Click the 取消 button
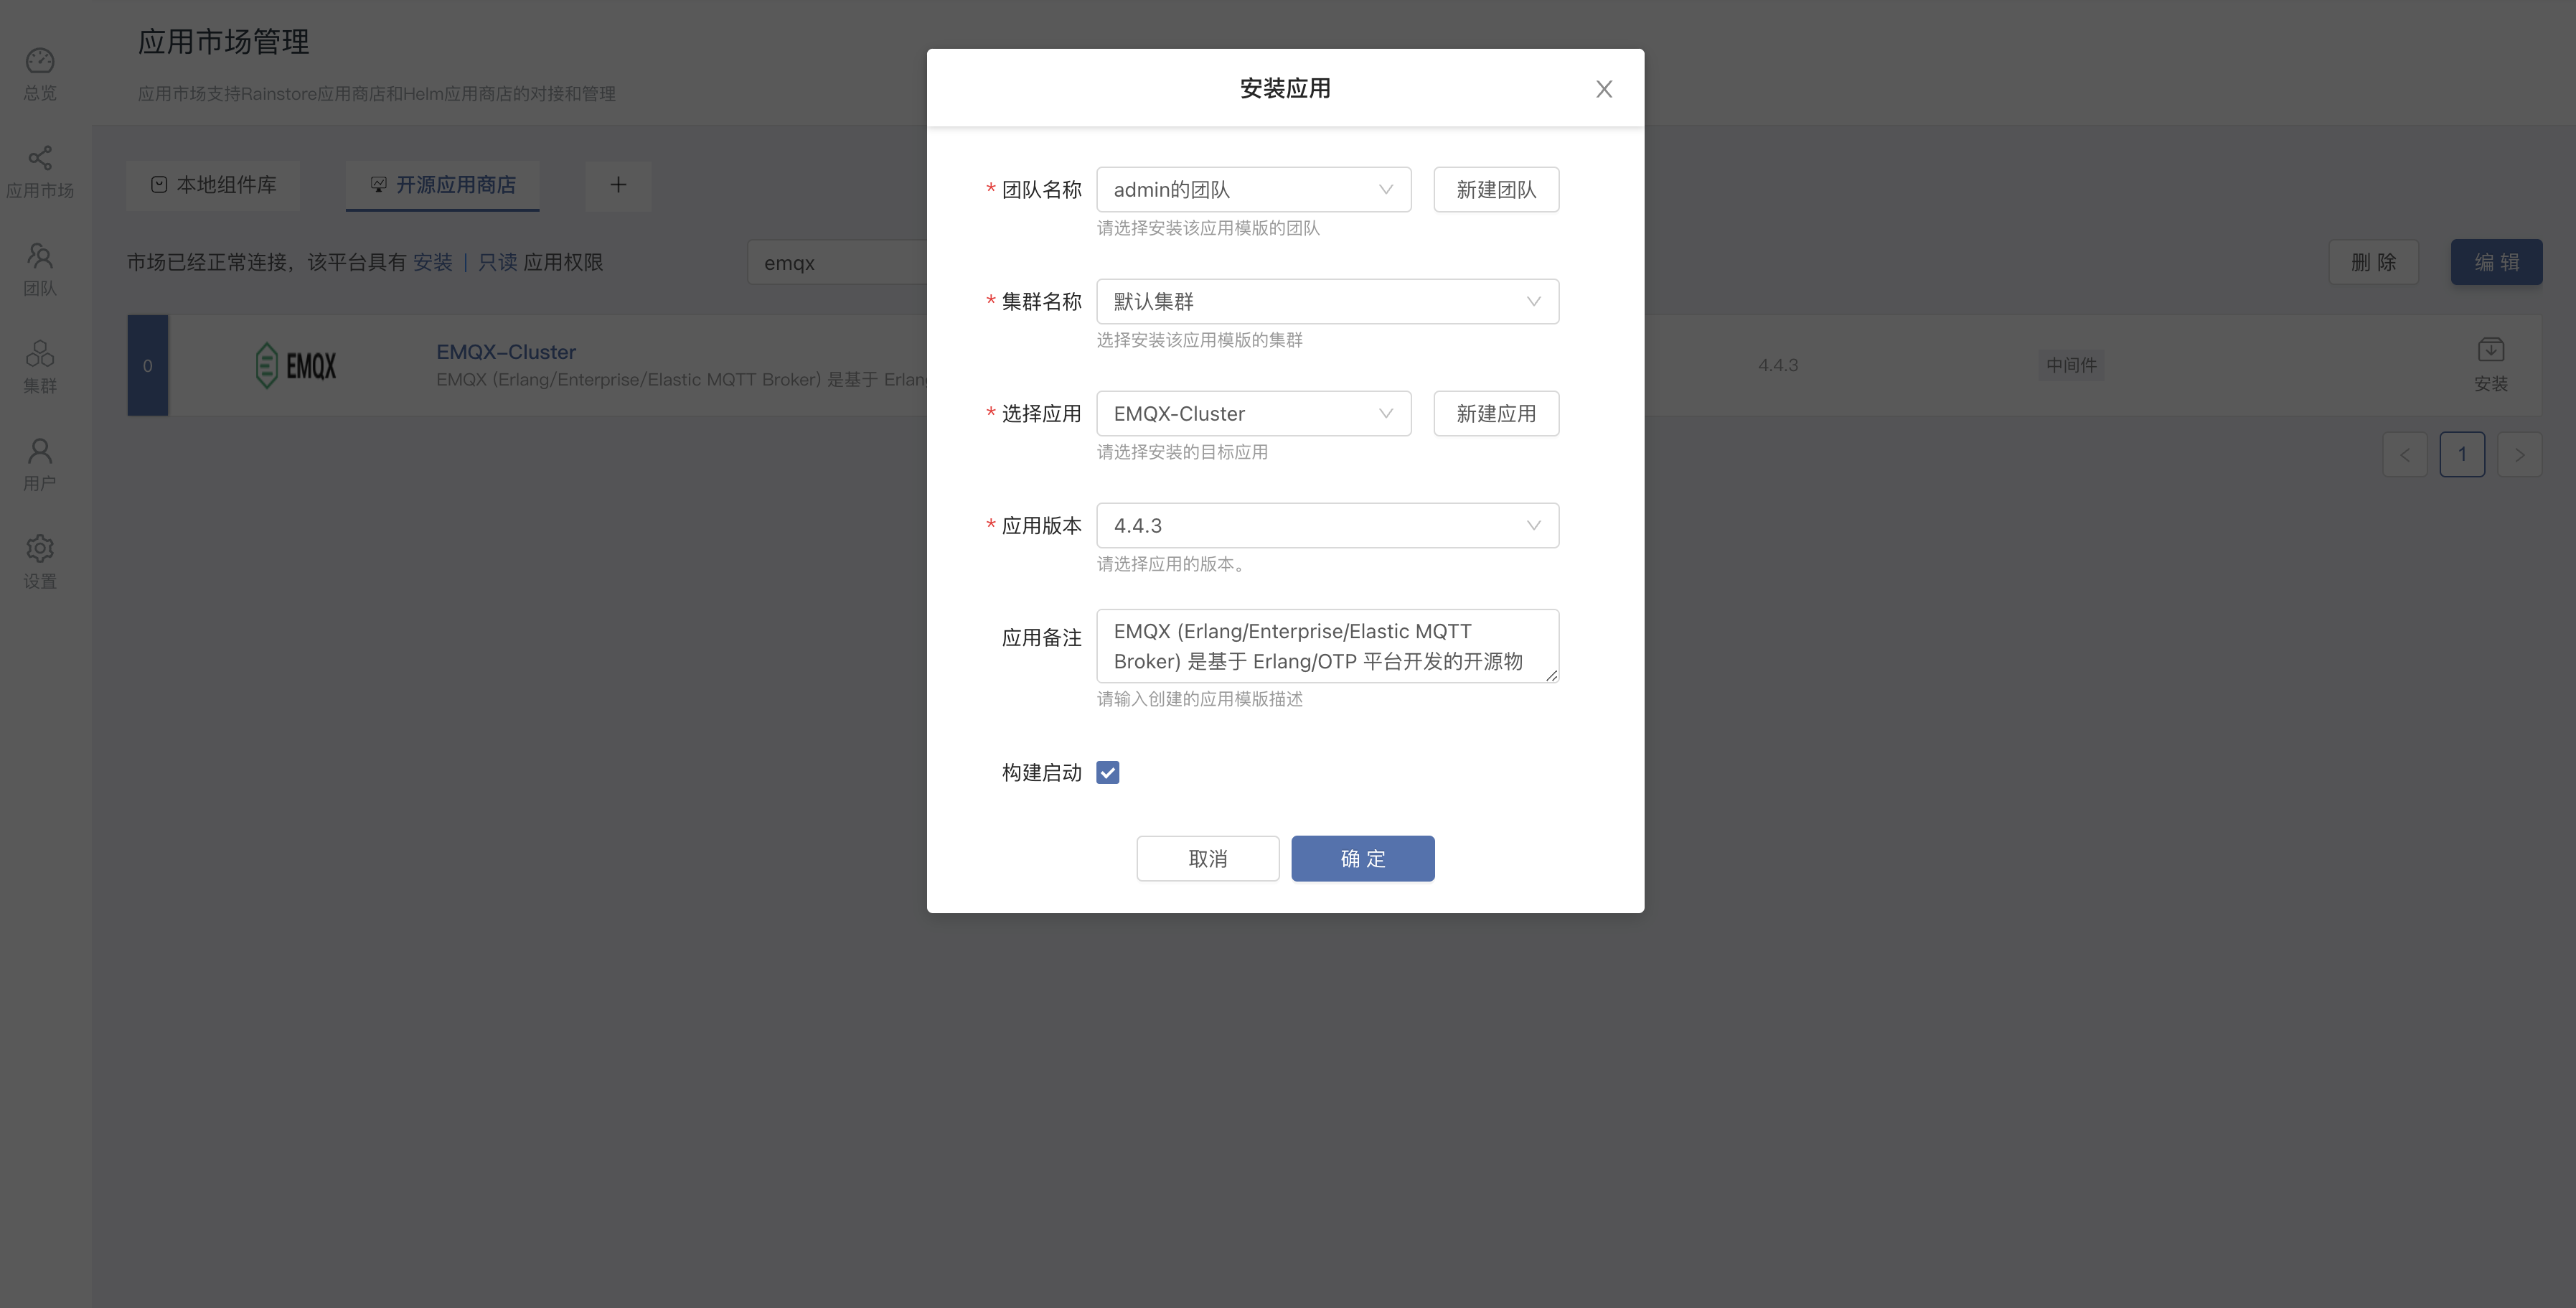 tap(1208, 858)
